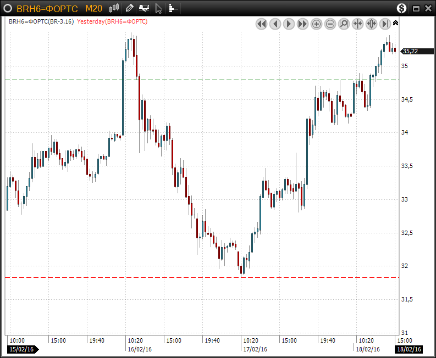The height and width of the screenshot is (358, 436).
Task: Open the BRH6=ФОРТС instrument selector
Action: (x=47, y=8)
